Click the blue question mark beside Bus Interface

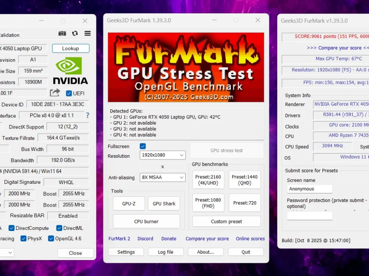click(87, 115)
